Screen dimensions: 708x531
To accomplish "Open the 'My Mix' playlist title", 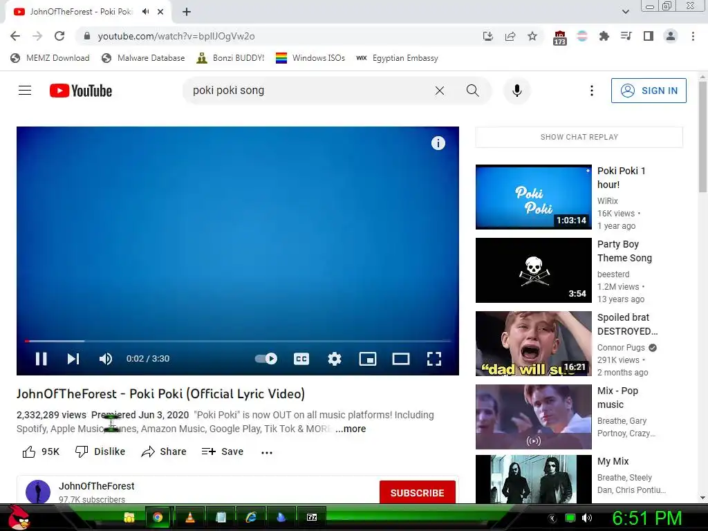I will pos(613,461).
